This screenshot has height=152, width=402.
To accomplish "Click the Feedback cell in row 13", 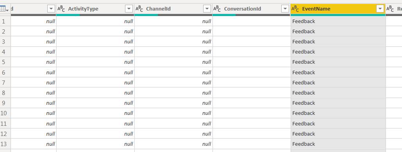I will (338, 144).
